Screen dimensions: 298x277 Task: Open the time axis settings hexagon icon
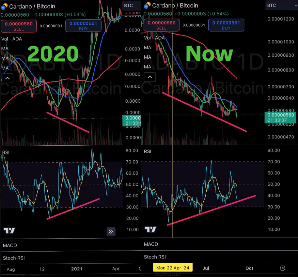pyautogui.click(x=283, y=268)
